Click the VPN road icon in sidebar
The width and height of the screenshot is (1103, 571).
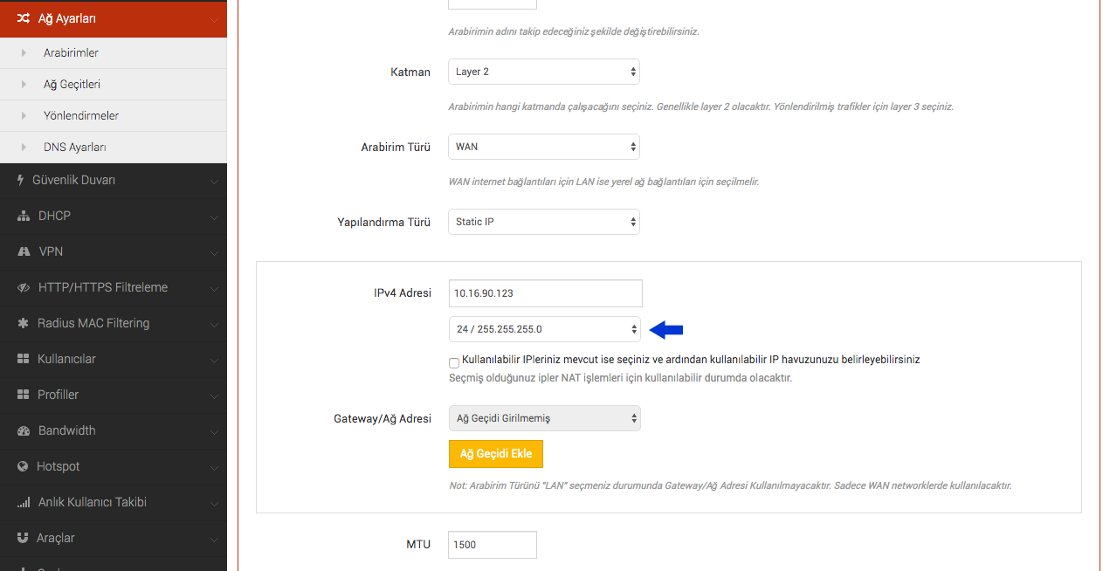24,251
